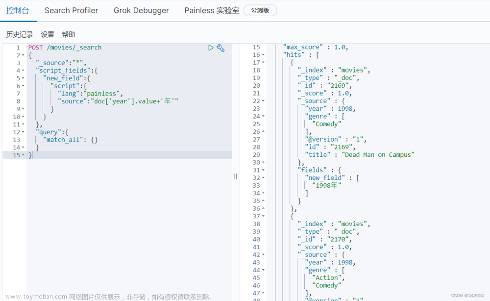490x301 pixels.
Task: Open the Grok Debugger tab
Action: tap(141, 10)
